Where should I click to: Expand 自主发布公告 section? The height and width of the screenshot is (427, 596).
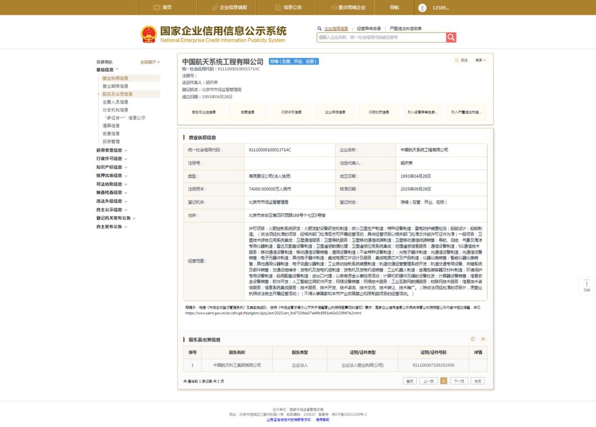[x=111, y=227]
